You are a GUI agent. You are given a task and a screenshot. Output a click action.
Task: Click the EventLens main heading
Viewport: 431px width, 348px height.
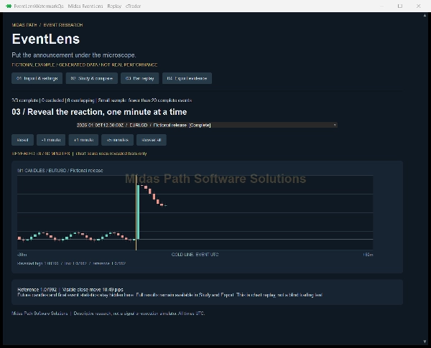[x=46, y=39]
